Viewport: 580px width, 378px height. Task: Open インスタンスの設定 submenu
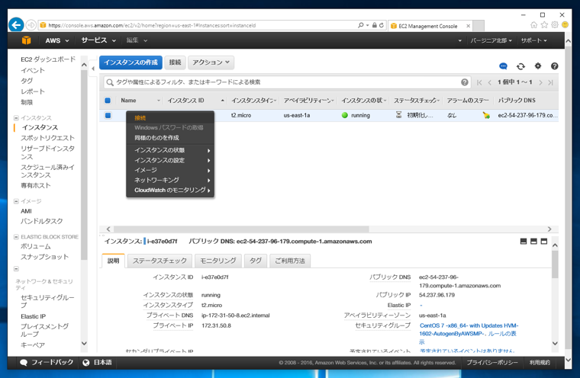[170, 160]
